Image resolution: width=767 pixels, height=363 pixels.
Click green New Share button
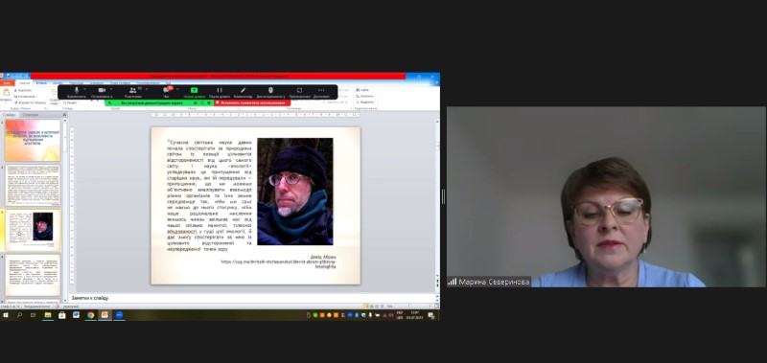(x=194, y=92)
